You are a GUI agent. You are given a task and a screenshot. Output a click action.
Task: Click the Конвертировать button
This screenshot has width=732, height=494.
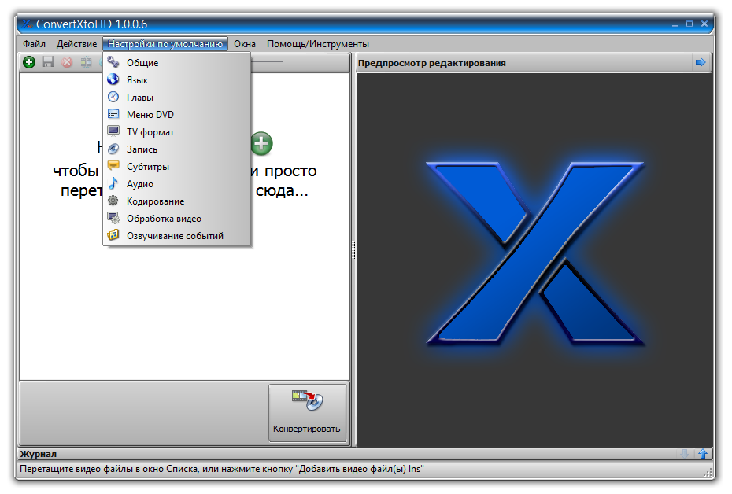tap(307, 413)
